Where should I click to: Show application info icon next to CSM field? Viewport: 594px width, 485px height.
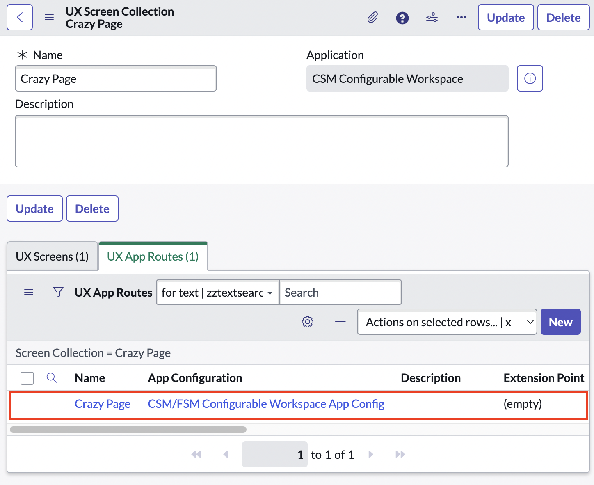click(x=530, y=78)
